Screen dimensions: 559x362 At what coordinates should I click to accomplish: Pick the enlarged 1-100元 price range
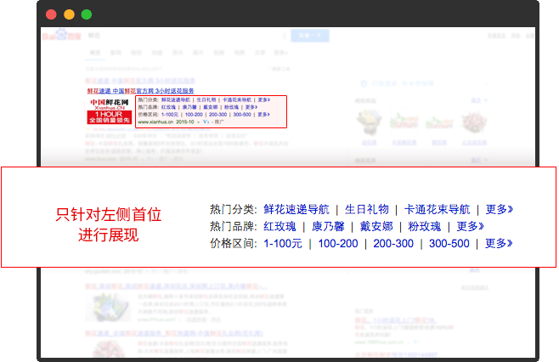point(282,243)
